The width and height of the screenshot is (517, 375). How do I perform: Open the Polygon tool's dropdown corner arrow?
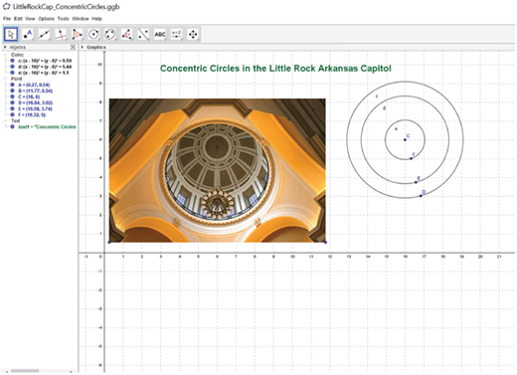click(x=83, y=40)
